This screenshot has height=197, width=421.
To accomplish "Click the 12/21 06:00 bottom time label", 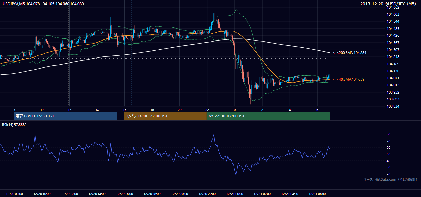I will click(x=317, y=194).
